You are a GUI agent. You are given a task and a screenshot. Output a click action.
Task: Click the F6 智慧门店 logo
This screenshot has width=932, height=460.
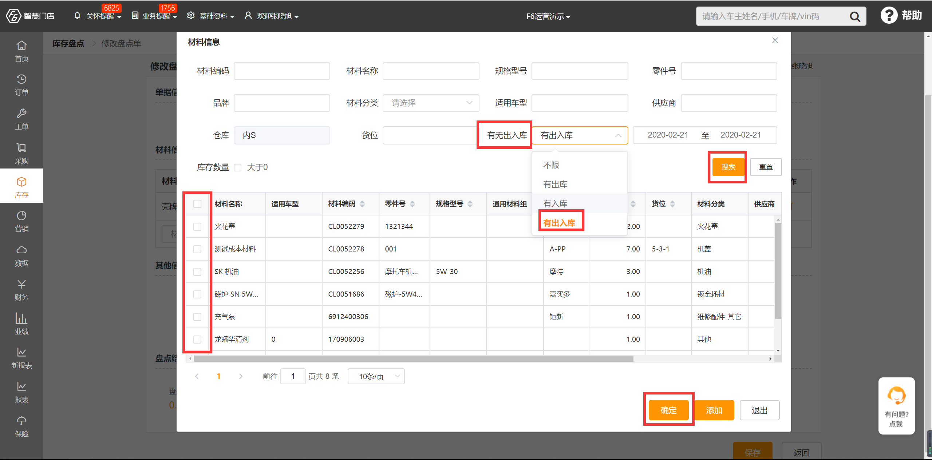point(30,16)
